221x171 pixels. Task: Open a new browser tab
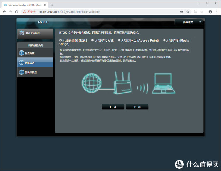[52, 5]
